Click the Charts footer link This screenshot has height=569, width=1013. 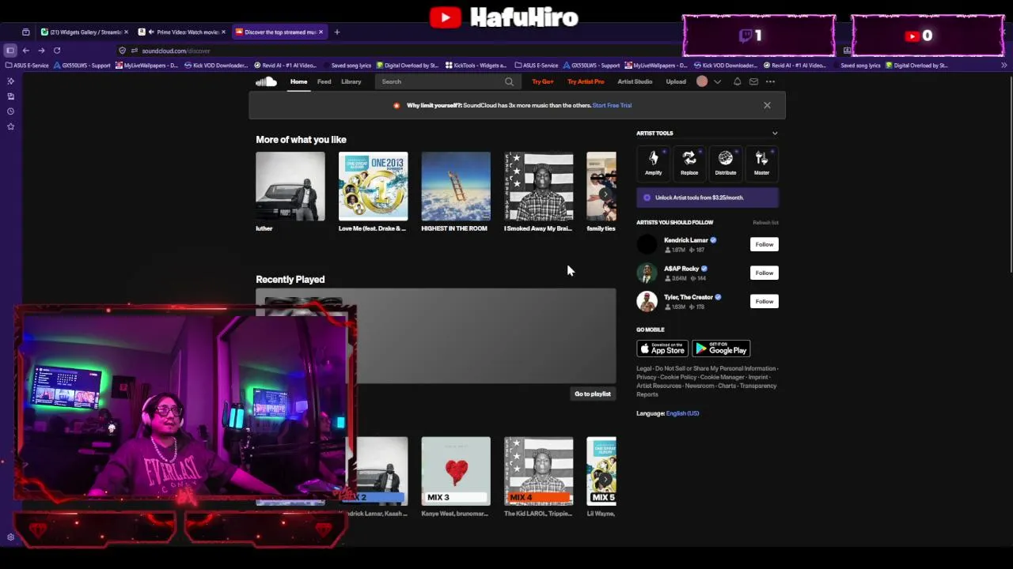point(727,386)
